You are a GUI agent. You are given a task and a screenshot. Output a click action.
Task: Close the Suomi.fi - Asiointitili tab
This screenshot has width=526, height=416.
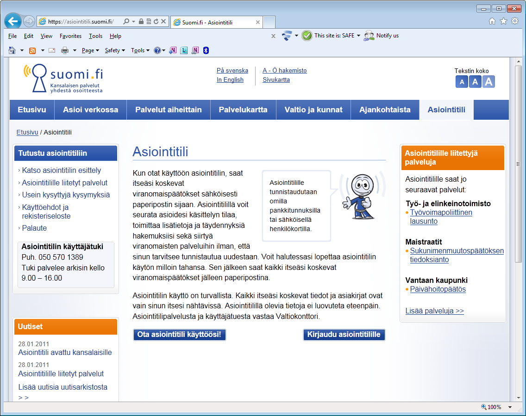257,22
